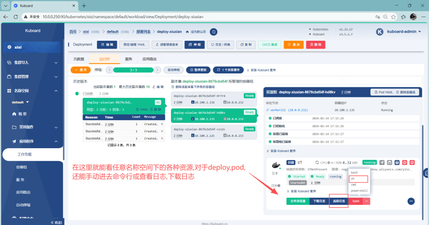This screenshot has height=225, width=429.
Task: Switch to the 元数据 tab
Action: [x=79, y=59]
